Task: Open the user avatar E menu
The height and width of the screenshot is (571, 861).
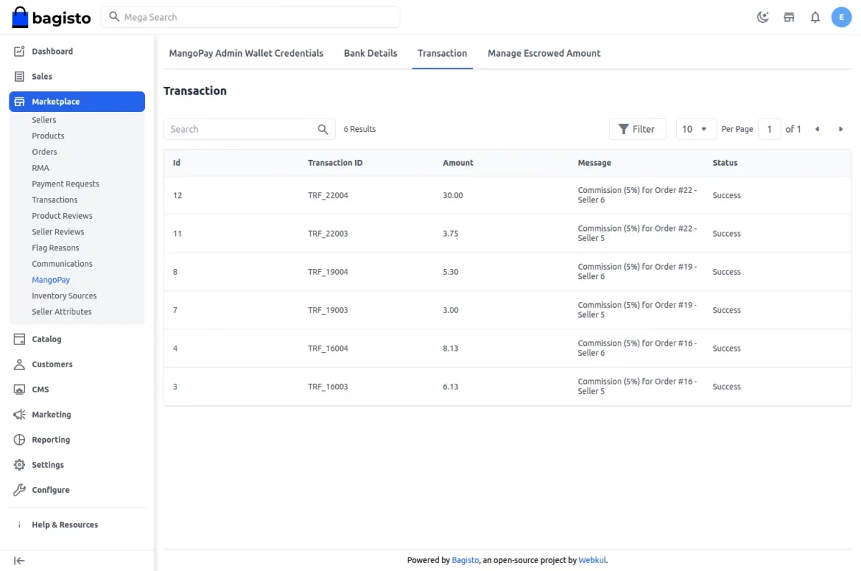Action: 842,17
